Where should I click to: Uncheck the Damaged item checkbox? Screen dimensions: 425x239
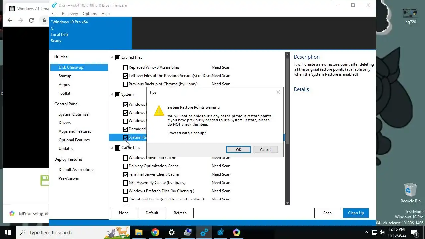click(126, 129)
